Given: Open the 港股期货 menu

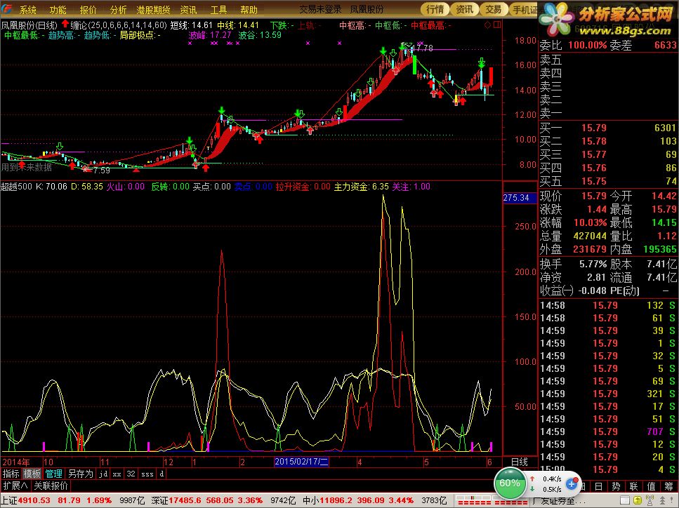Looking at the screenshot, I should coord(153,10).
